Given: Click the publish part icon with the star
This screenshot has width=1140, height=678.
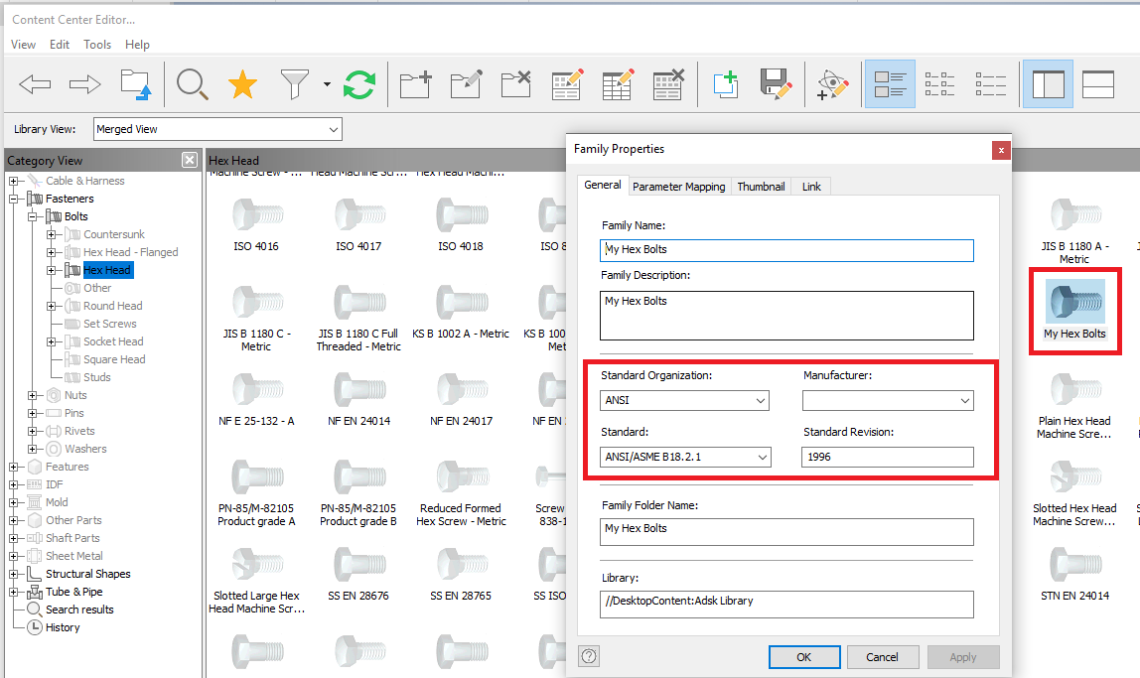Looking at the screenshot, I should (x=832, y=83).
